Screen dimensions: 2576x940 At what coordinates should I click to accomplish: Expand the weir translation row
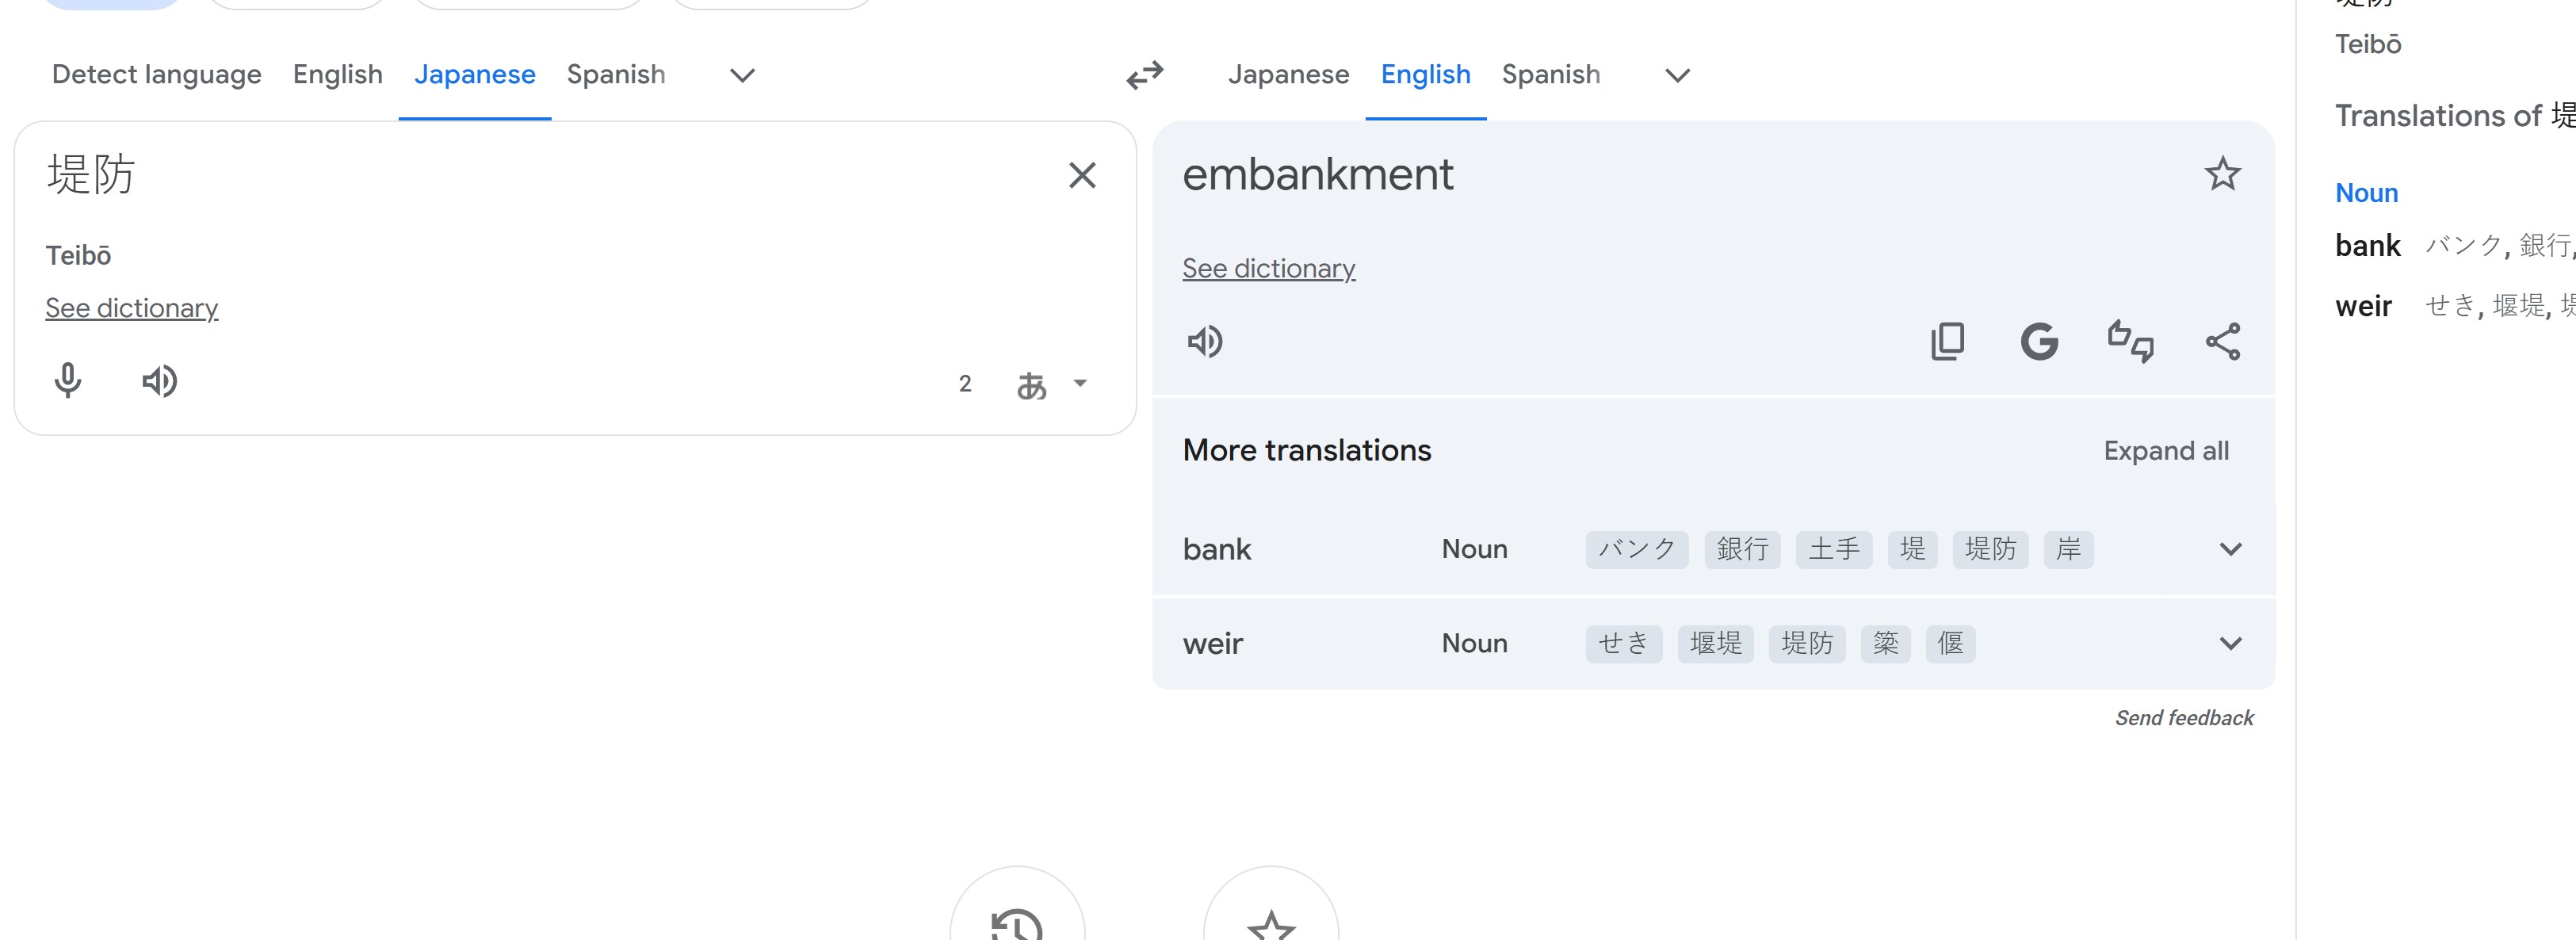click(x=2230, y=643)
